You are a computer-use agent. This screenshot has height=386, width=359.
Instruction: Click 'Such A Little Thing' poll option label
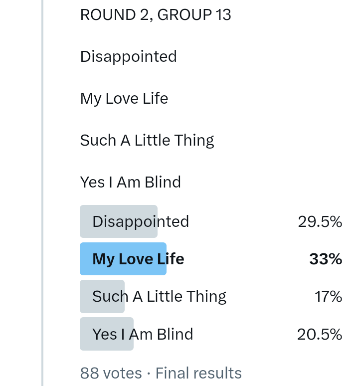(x=159, y=296)
